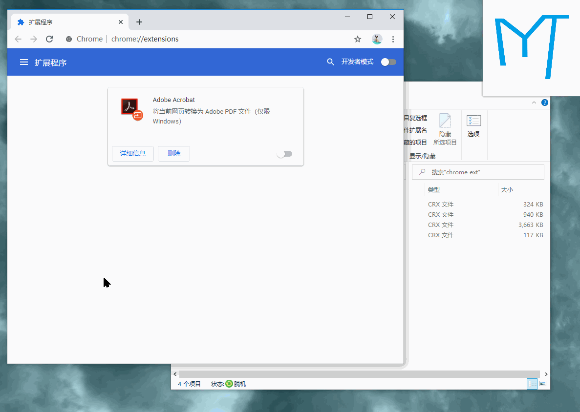The height and width of the screenshot is (412, 580).
Task: Enable 开发者模式 developer mode switch
Action: pos(389,62)
